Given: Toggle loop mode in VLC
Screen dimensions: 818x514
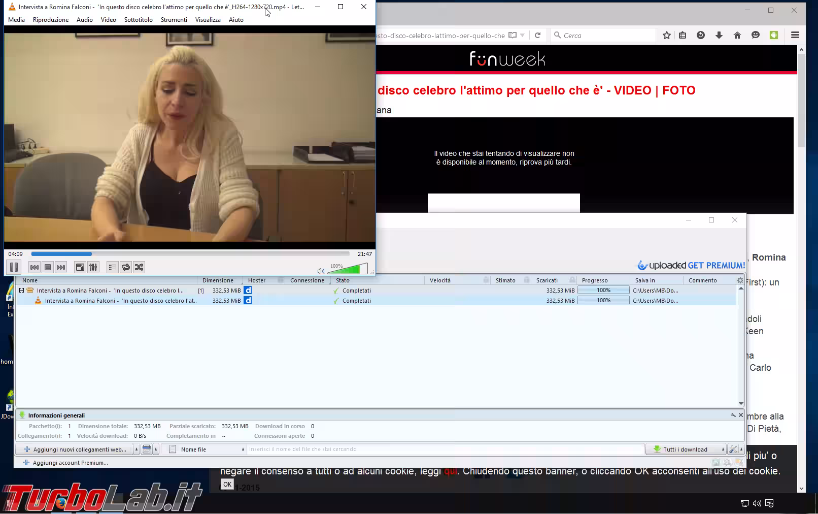Looking at the screenshot, I should pos(126,267).
